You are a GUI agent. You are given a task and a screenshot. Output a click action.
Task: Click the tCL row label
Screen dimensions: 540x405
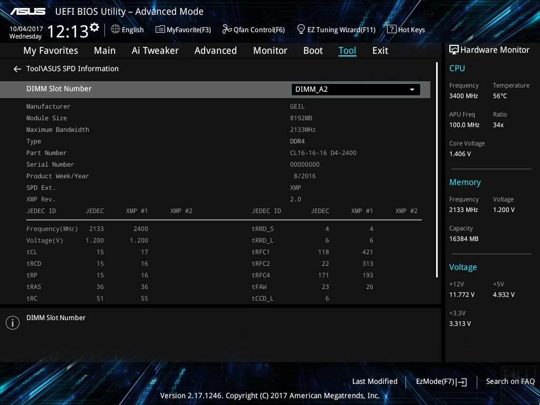pyautogui.click(x=32, y=252)
